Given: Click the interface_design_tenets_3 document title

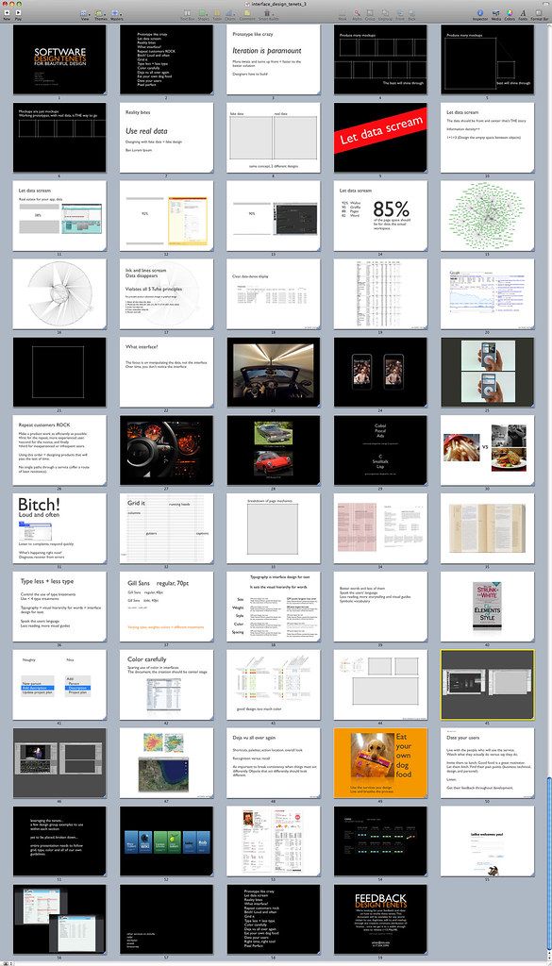Looking at the screenshot, I should (x=278, y=3).
